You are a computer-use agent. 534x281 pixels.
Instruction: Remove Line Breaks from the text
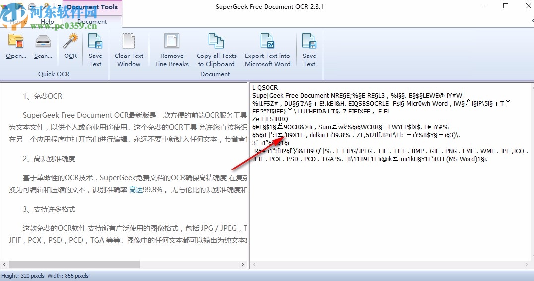[172, 51]
